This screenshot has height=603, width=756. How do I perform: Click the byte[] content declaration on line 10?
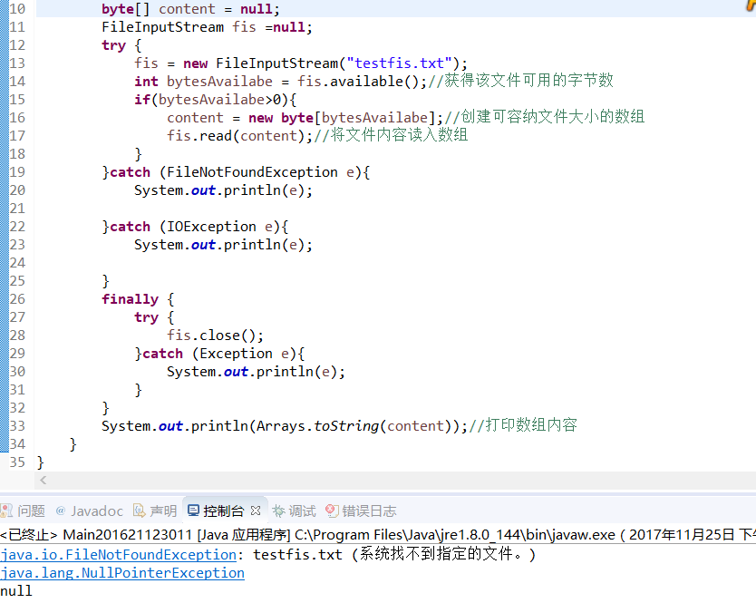tap(190, 9)
